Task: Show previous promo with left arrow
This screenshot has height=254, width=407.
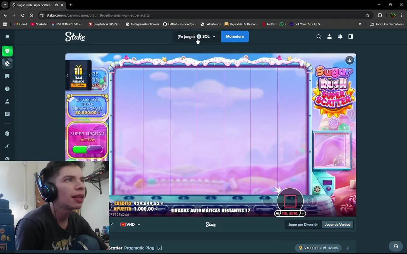Action: point(67,75)
